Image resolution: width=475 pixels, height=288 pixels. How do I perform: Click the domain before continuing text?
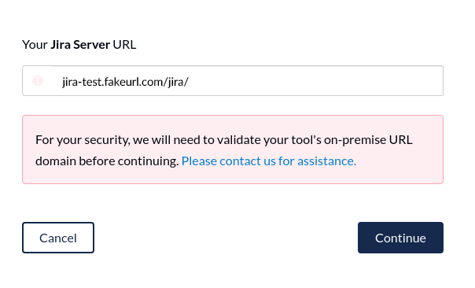pyautogui.click(x=107, y=161)
